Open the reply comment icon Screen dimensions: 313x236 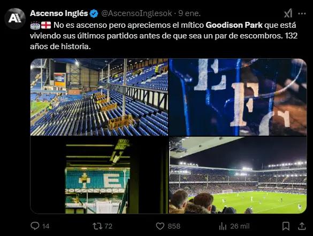pos(35,226)
